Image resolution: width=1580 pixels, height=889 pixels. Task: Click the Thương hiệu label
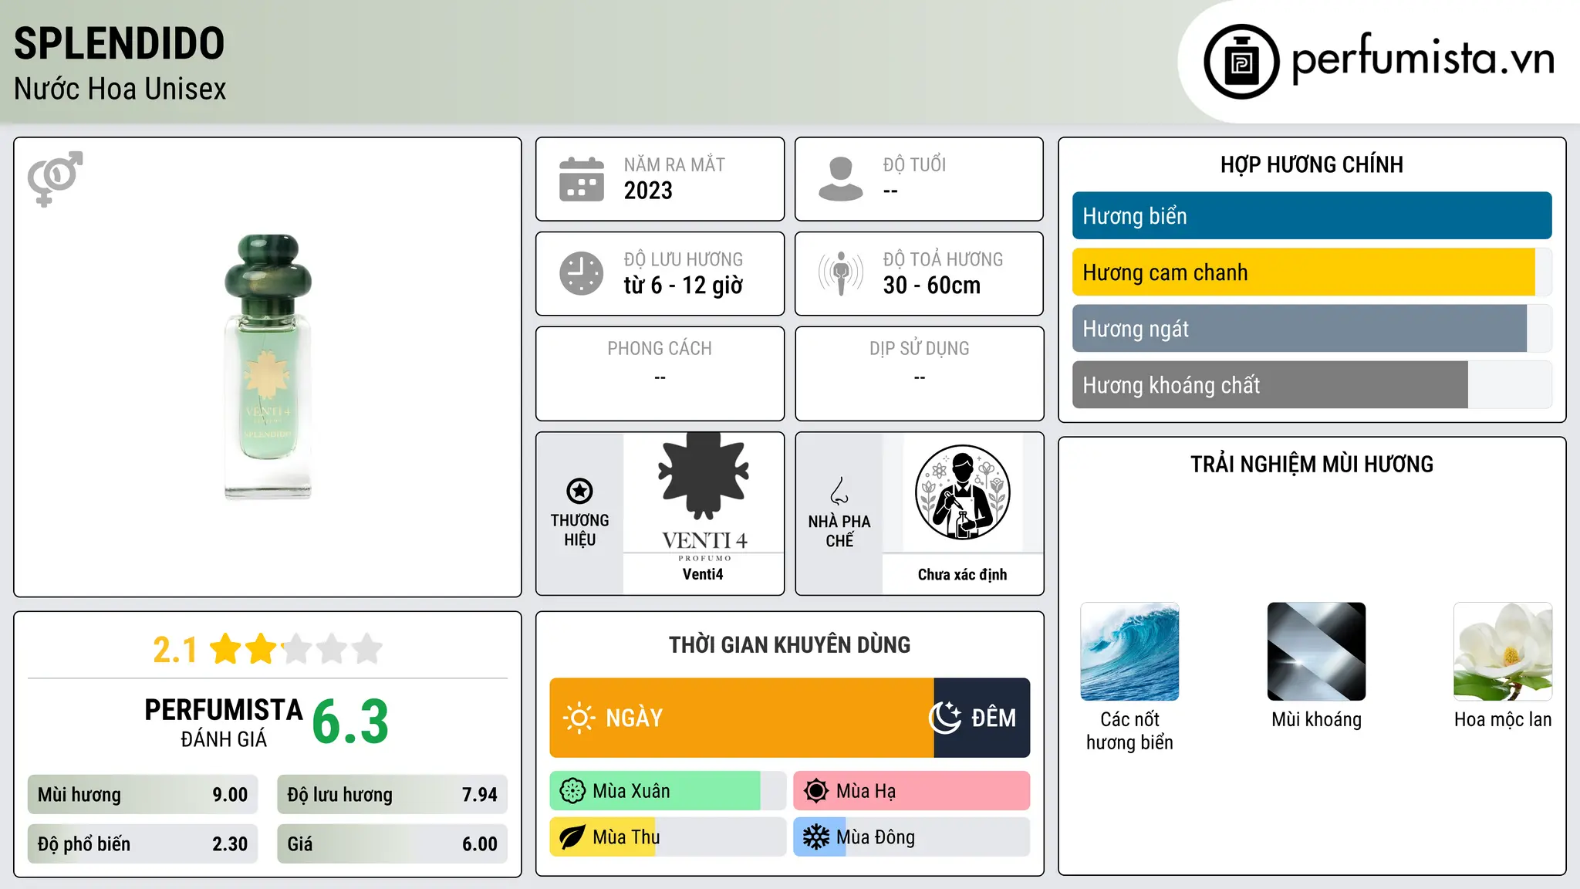pyautogui.click(x=579, y=530)
